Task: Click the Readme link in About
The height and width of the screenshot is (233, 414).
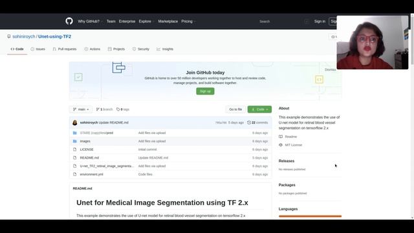Action: 290,137
